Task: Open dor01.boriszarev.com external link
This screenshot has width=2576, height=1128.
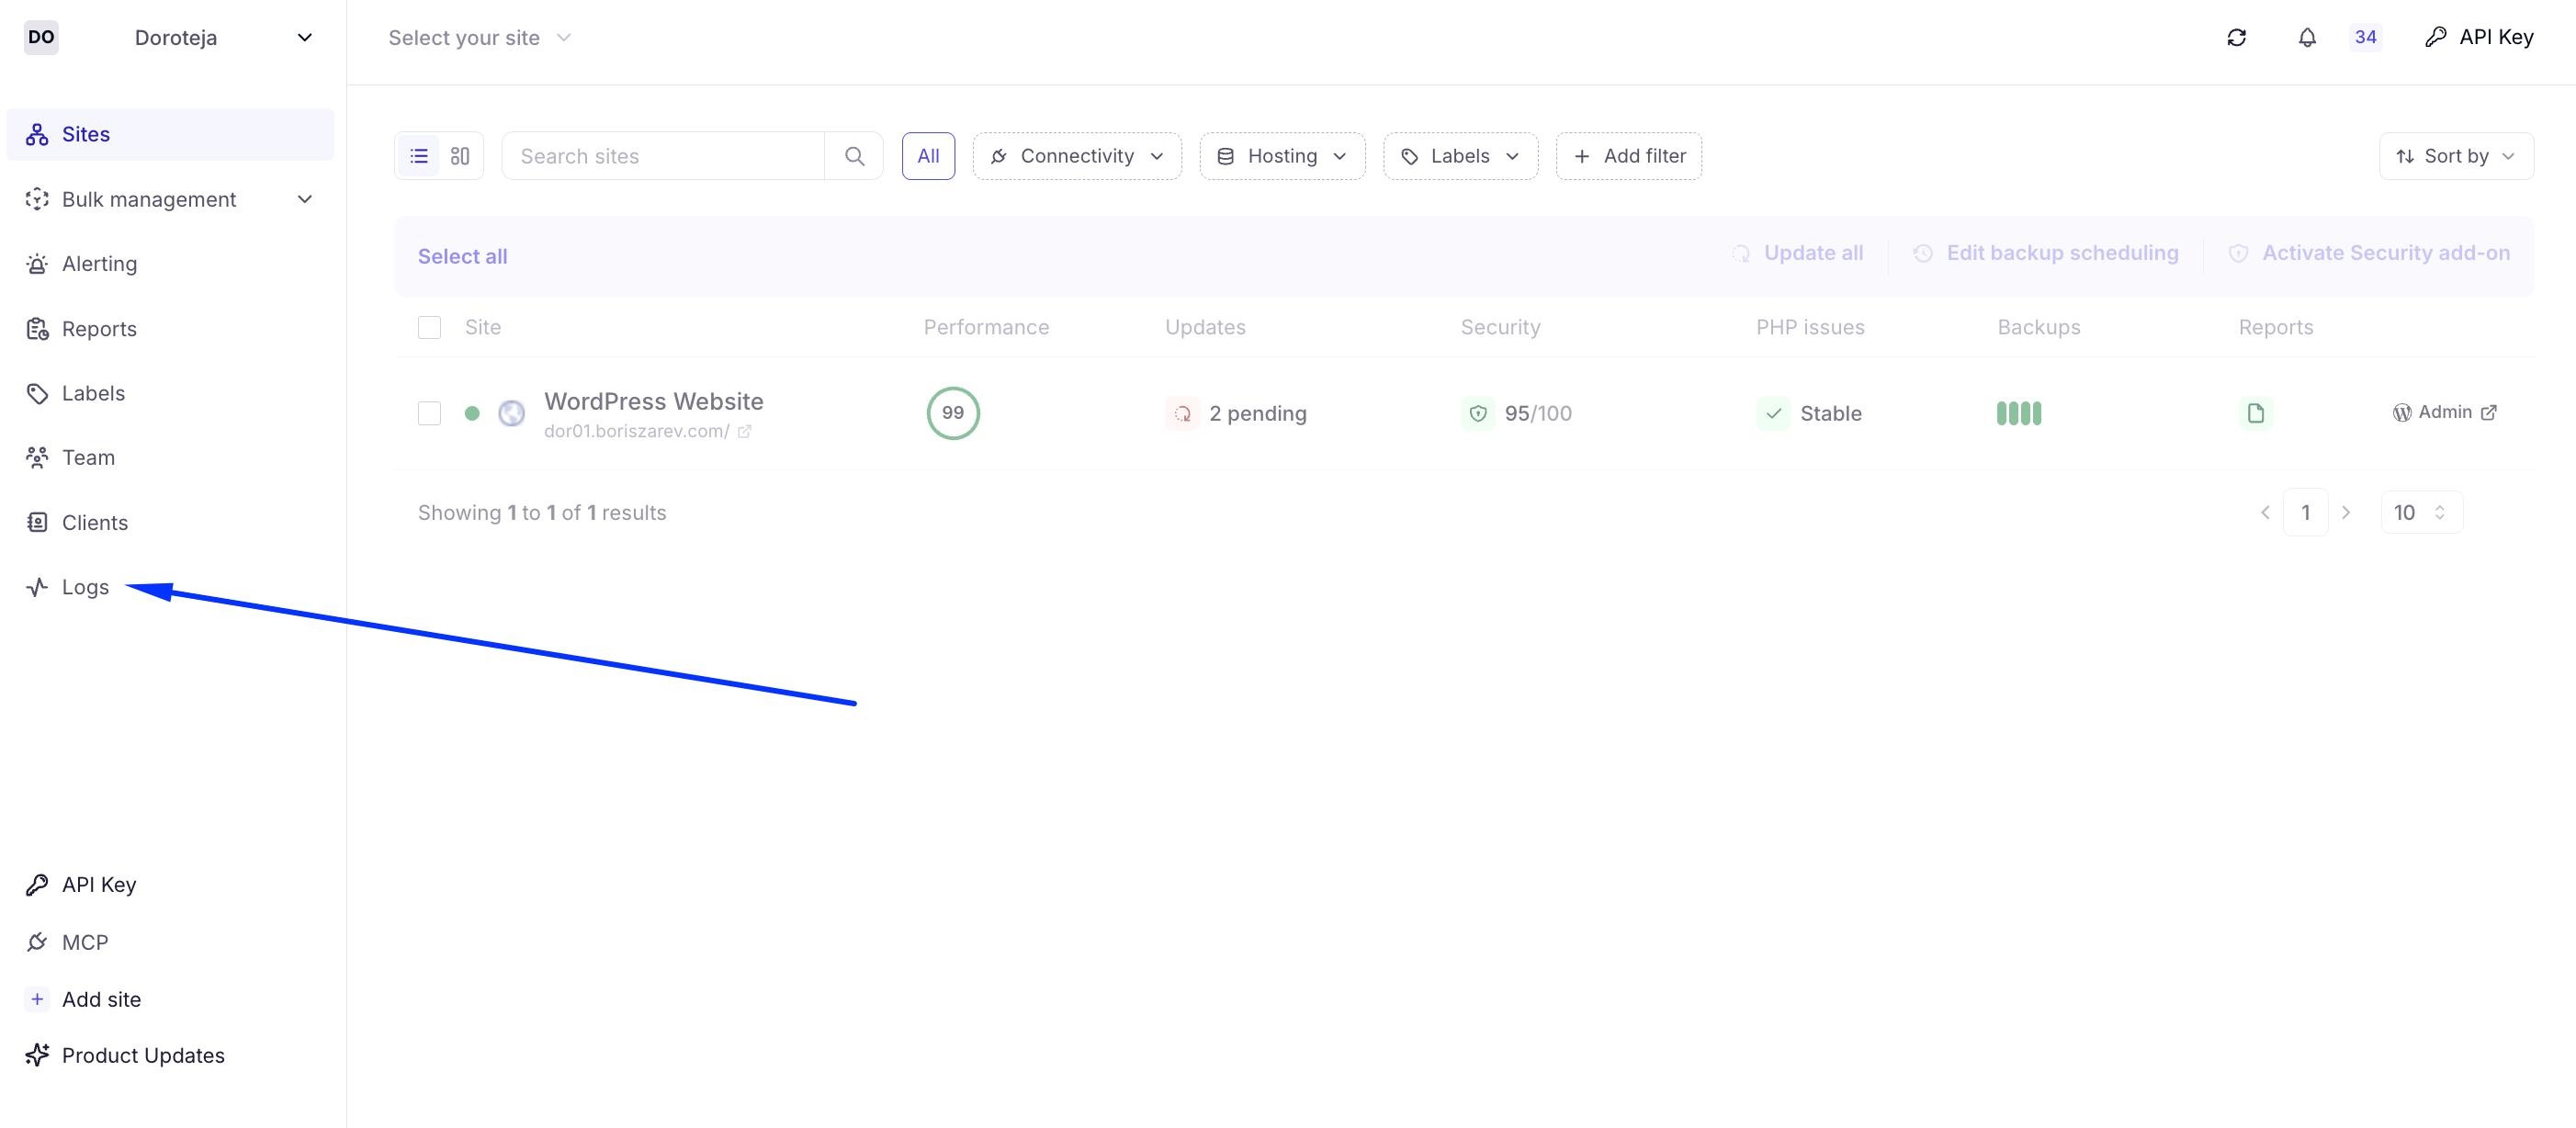Action: (648, 431)
